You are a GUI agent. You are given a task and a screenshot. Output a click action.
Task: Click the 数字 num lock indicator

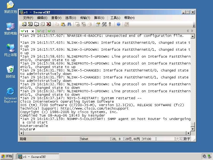point(187,139)
